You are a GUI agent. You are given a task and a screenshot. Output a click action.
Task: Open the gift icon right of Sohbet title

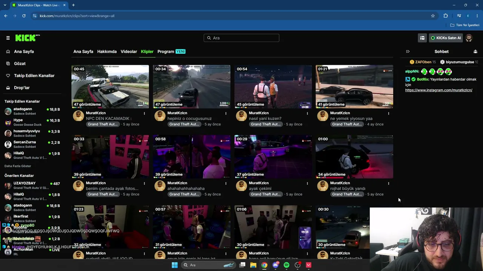point(475,52)
